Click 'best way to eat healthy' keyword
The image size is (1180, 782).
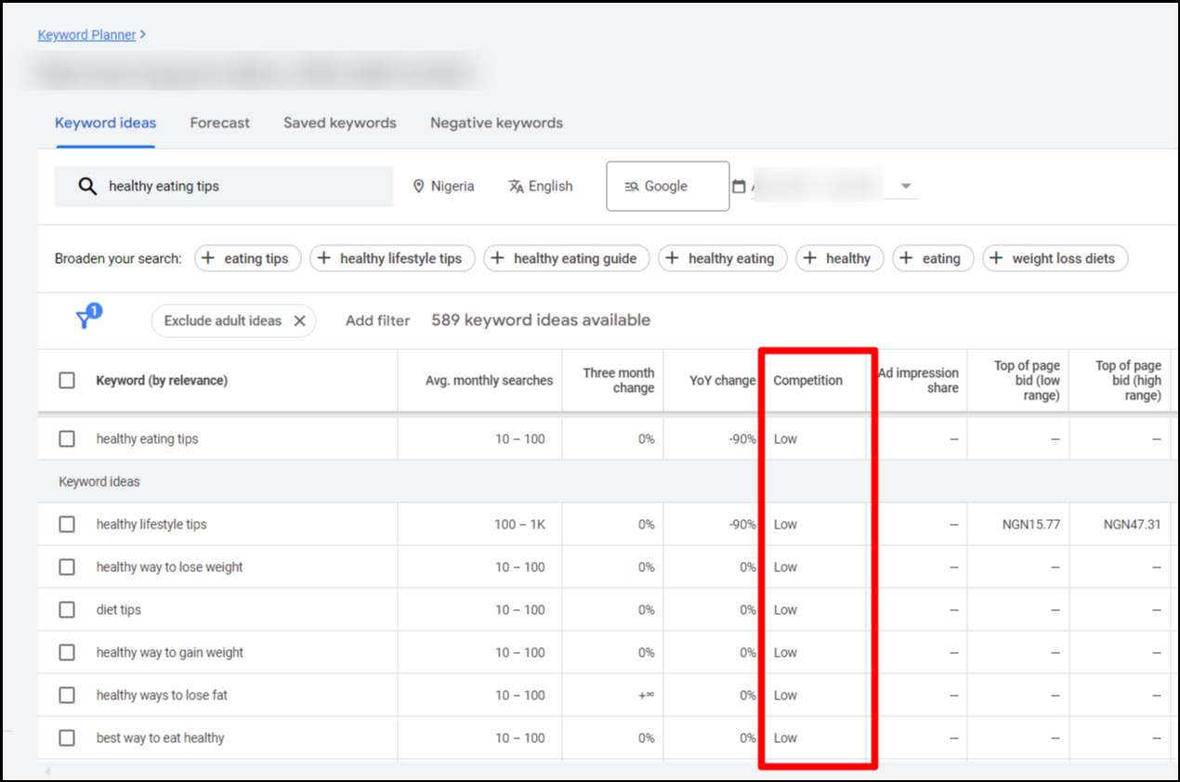[160, 737]
